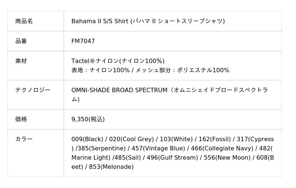
Task: Select the 103(White) color entry
Action: (x=176, y=139)
